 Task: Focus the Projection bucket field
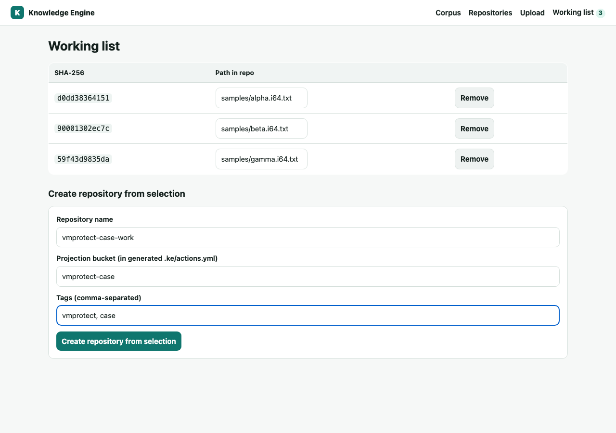point(308,276)
